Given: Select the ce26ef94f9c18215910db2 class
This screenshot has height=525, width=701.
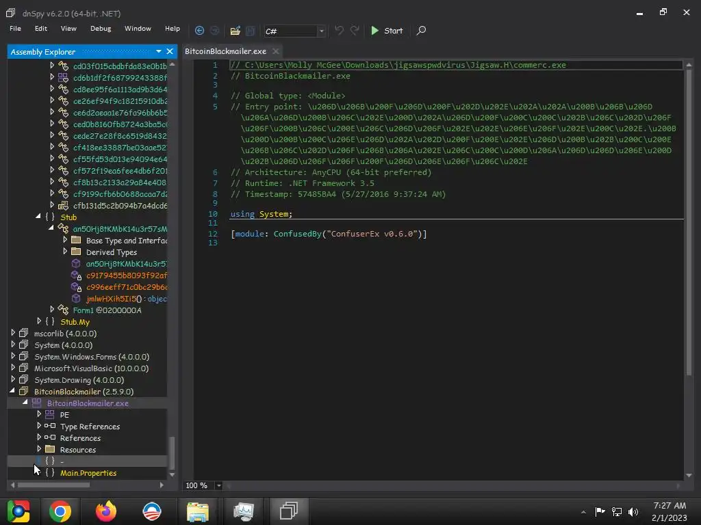Looking at the screenshot, I should coord(120,101).
